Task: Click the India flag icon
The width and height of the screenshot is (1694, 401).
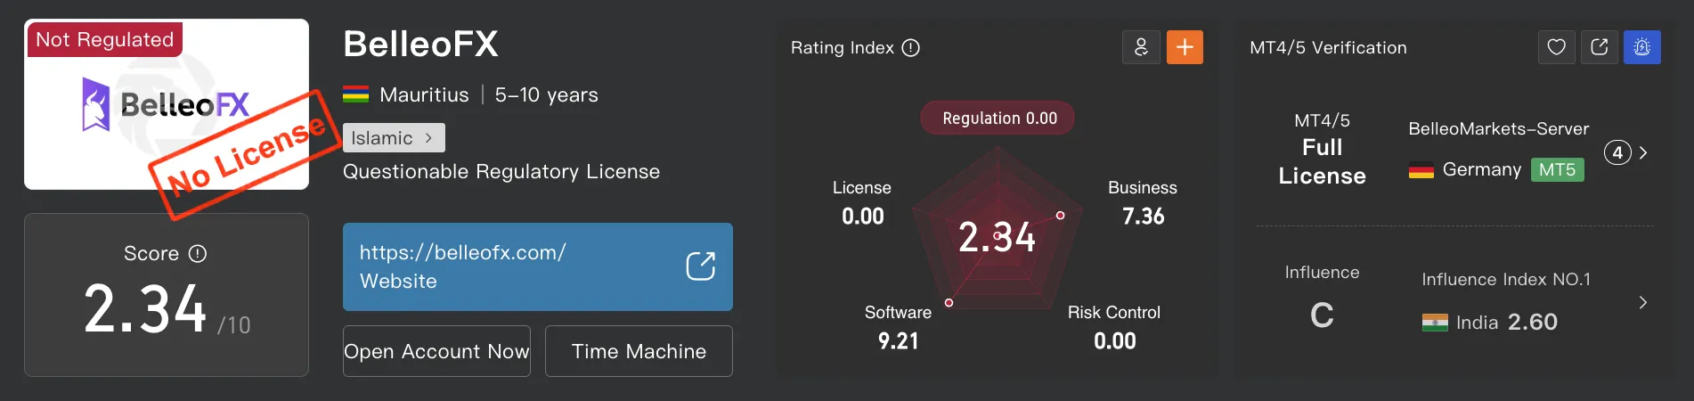Action: pyautogui.click(x=1435, y=323)
